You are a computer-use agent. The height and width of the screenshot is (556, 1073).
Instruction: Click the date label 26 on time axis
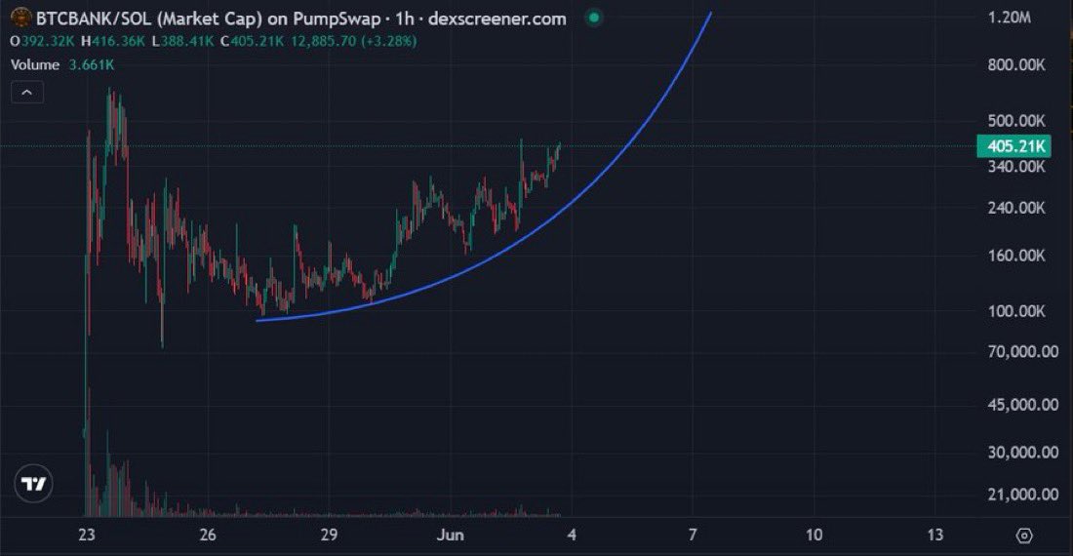pos(208,535)
